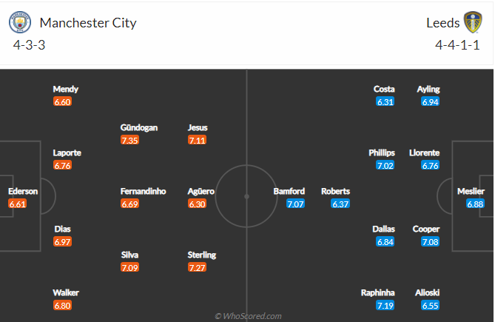Viewport: 495px width, 322px height.
Task: Select player name Walker
Action: tap(66, 292)
